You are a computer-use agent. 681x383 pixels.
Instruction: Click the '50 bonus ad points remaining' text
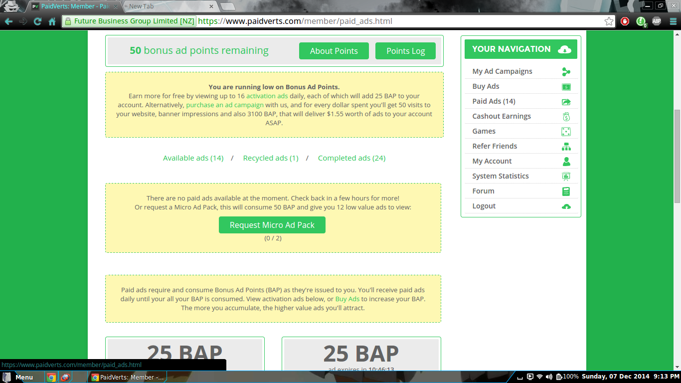click(199, 50)
